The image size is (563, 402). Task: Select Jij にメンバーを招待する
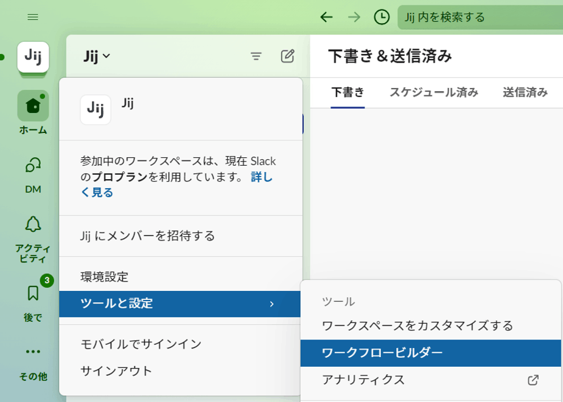[181, 236]
